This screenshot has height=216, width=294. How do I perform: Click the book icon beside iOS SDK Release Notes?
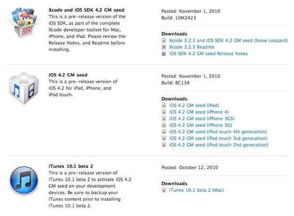(x=164, y=53)
